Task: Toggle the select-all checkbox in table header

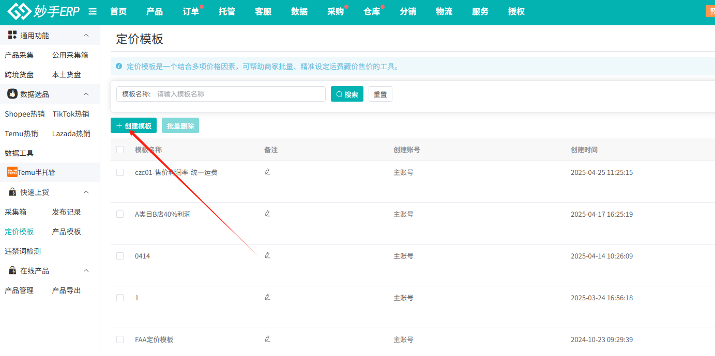Action: (120, 150)
